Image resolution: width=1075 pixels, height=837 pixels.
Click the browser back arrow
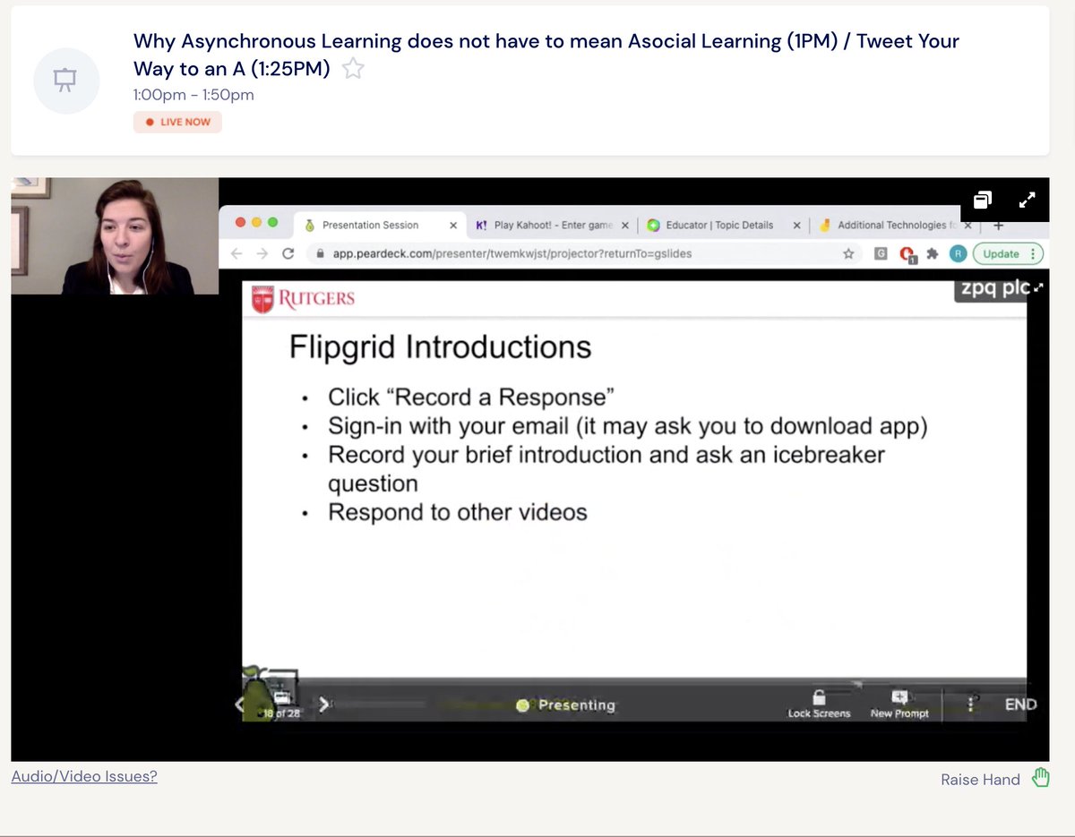pyautogui.click(x=236, y=254)
